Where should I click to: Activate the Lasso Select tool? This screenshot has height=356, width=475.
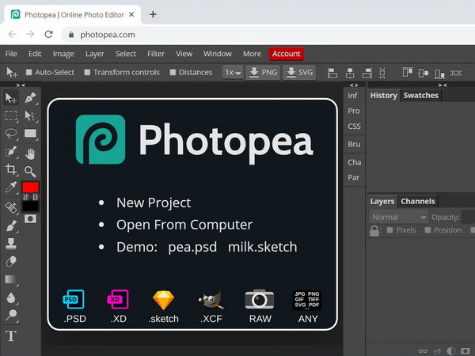[x=11, y=134]
